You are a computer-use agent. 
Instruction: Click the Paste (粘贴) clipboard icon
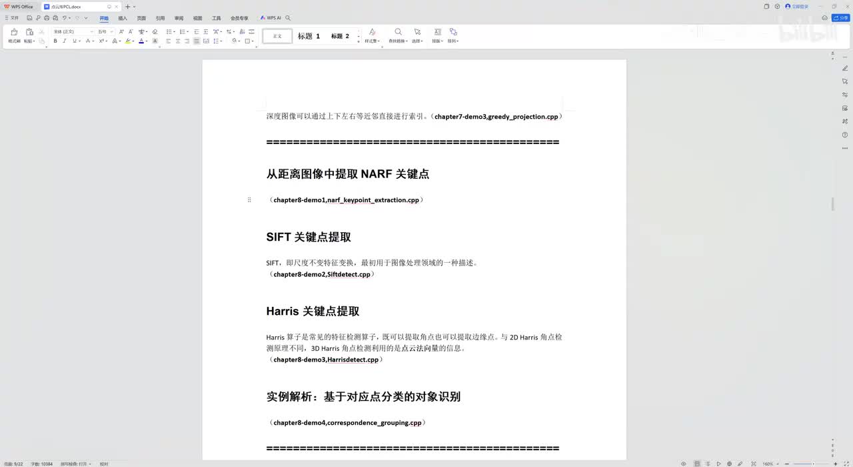coord(29,32)
